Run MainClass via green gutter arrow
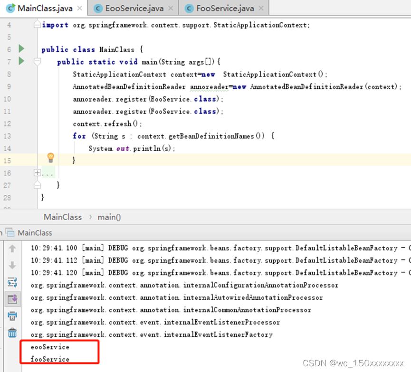This screenshot has height=372, width=411. (x=21, y=48)
